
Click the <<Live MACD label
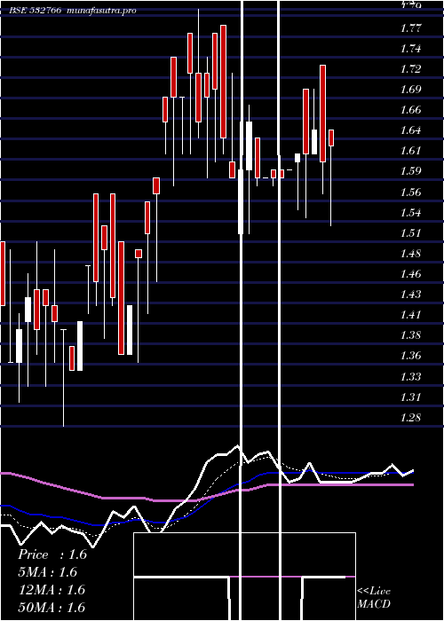pos(374,598)
